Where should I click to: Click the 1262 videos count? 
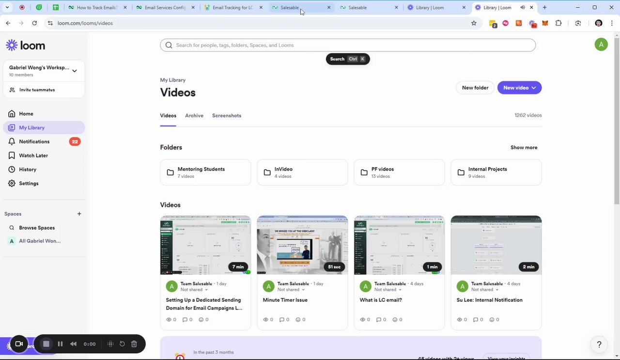click(528, 115)
